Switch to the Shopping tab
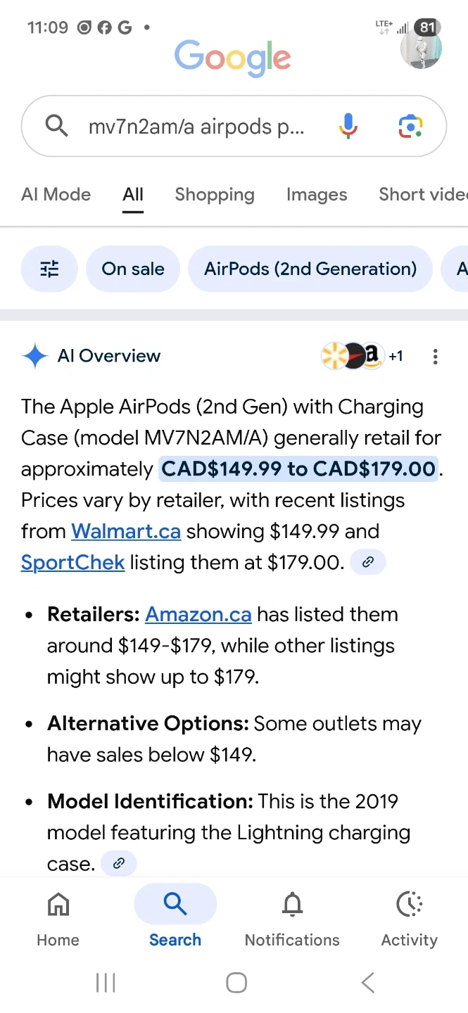 (x=215, y=194)
